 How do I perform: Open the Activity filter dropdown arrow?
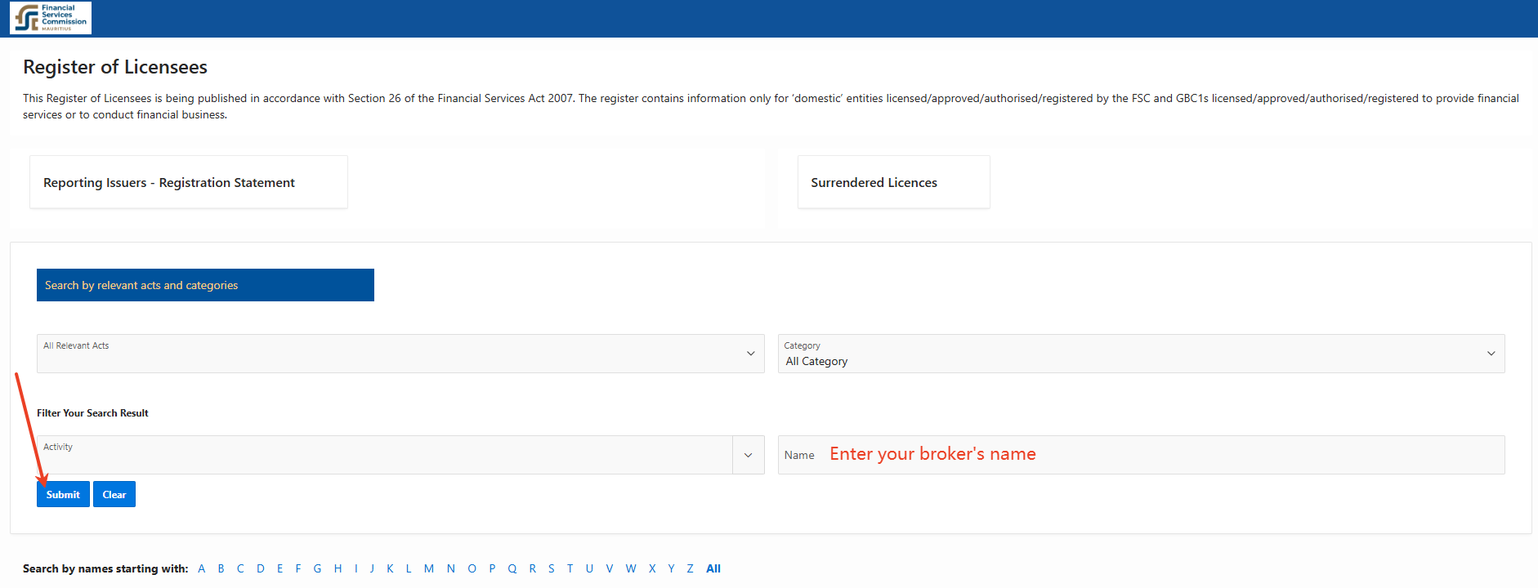point(748,455)
